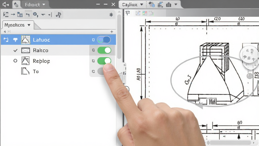The image size is (259, 146).
Task: Switch to the Mjnolicos tab
Action: [18, 25]
